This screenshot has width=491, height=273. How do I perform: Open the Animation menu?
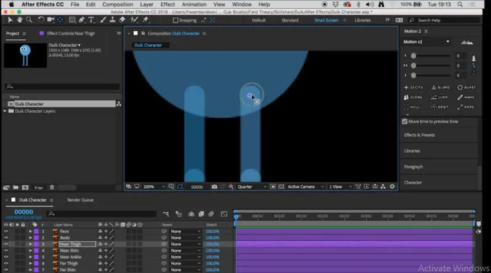coord(194,4)
